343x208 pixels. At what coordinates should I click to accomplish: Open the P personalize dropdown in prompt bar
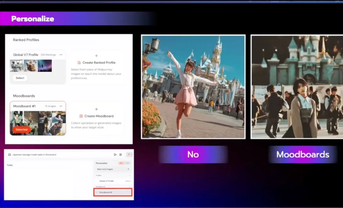coord(129,155)
